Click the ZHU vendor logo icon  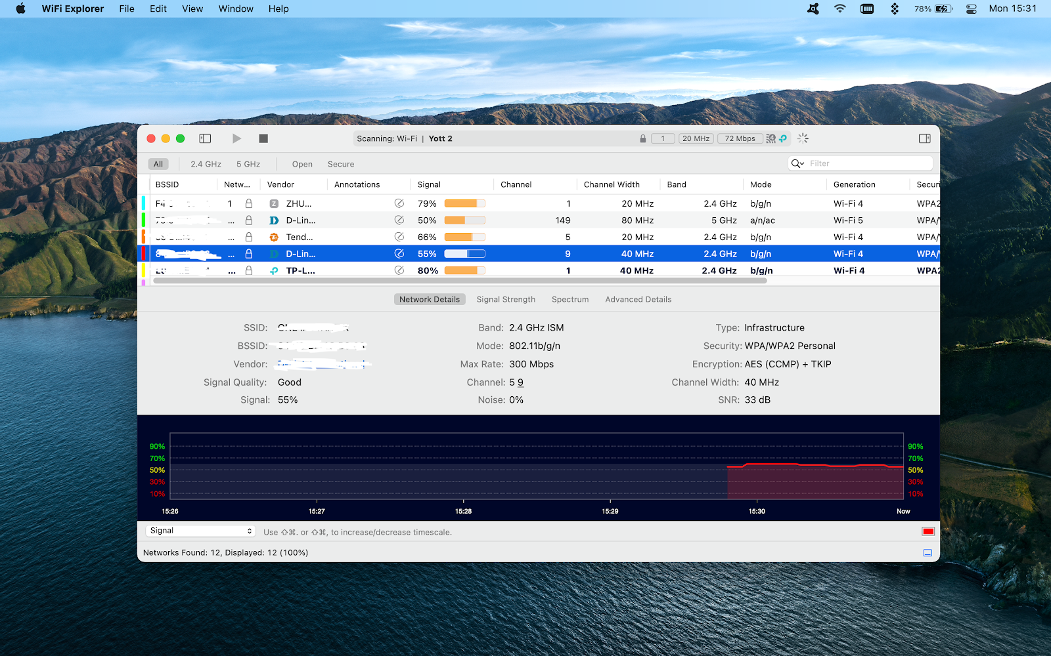(x=274, y=203)
